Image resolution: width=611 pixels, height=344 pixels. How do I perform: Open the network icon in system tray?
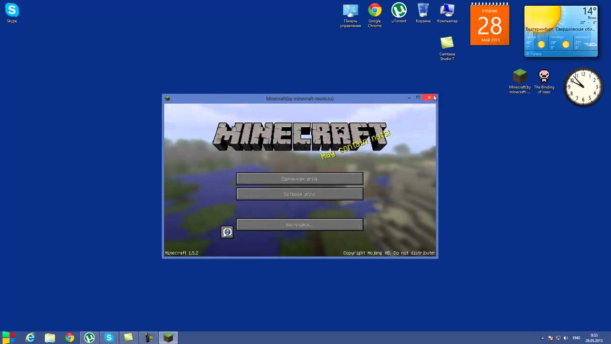pos(558,338)
